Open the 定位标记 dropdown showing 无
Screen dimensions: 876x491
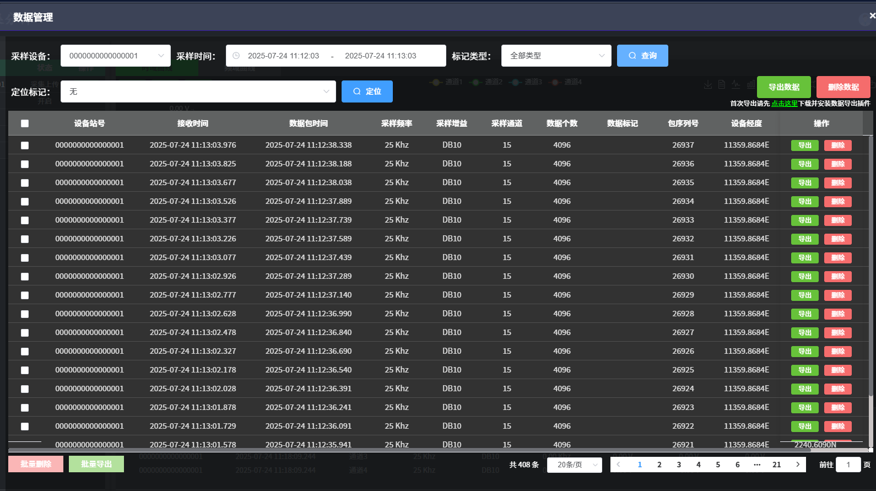[198, 91]
